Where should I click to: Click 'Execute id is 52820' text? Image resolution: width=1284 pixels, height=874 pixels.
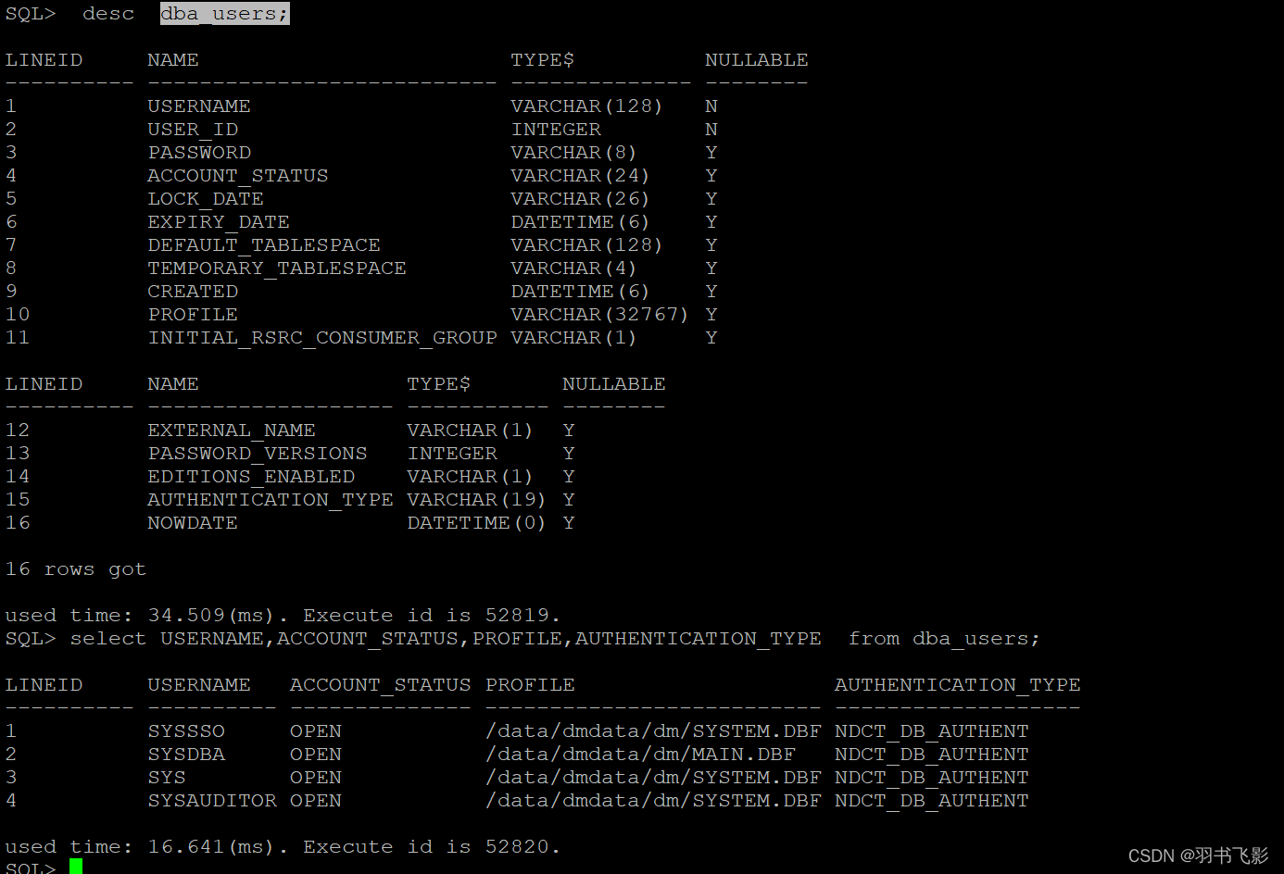point(427,847)
